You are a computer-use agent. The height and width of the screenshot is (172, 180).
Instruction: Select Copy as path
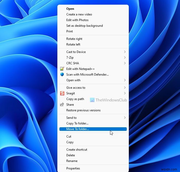pos(93,99)
